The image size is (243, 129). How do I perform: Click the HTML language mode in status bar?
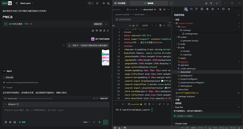(215, 128)
